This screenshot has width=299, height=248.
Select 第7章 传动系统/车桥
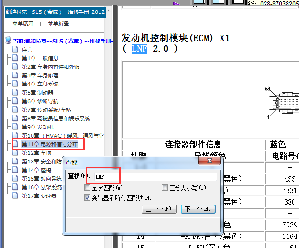click(46, 110)
